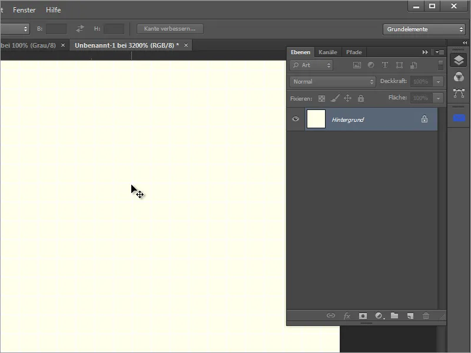Swap width and height arrows icon
The height and width of the screenshot is (353, 471).
click(80, 29)
